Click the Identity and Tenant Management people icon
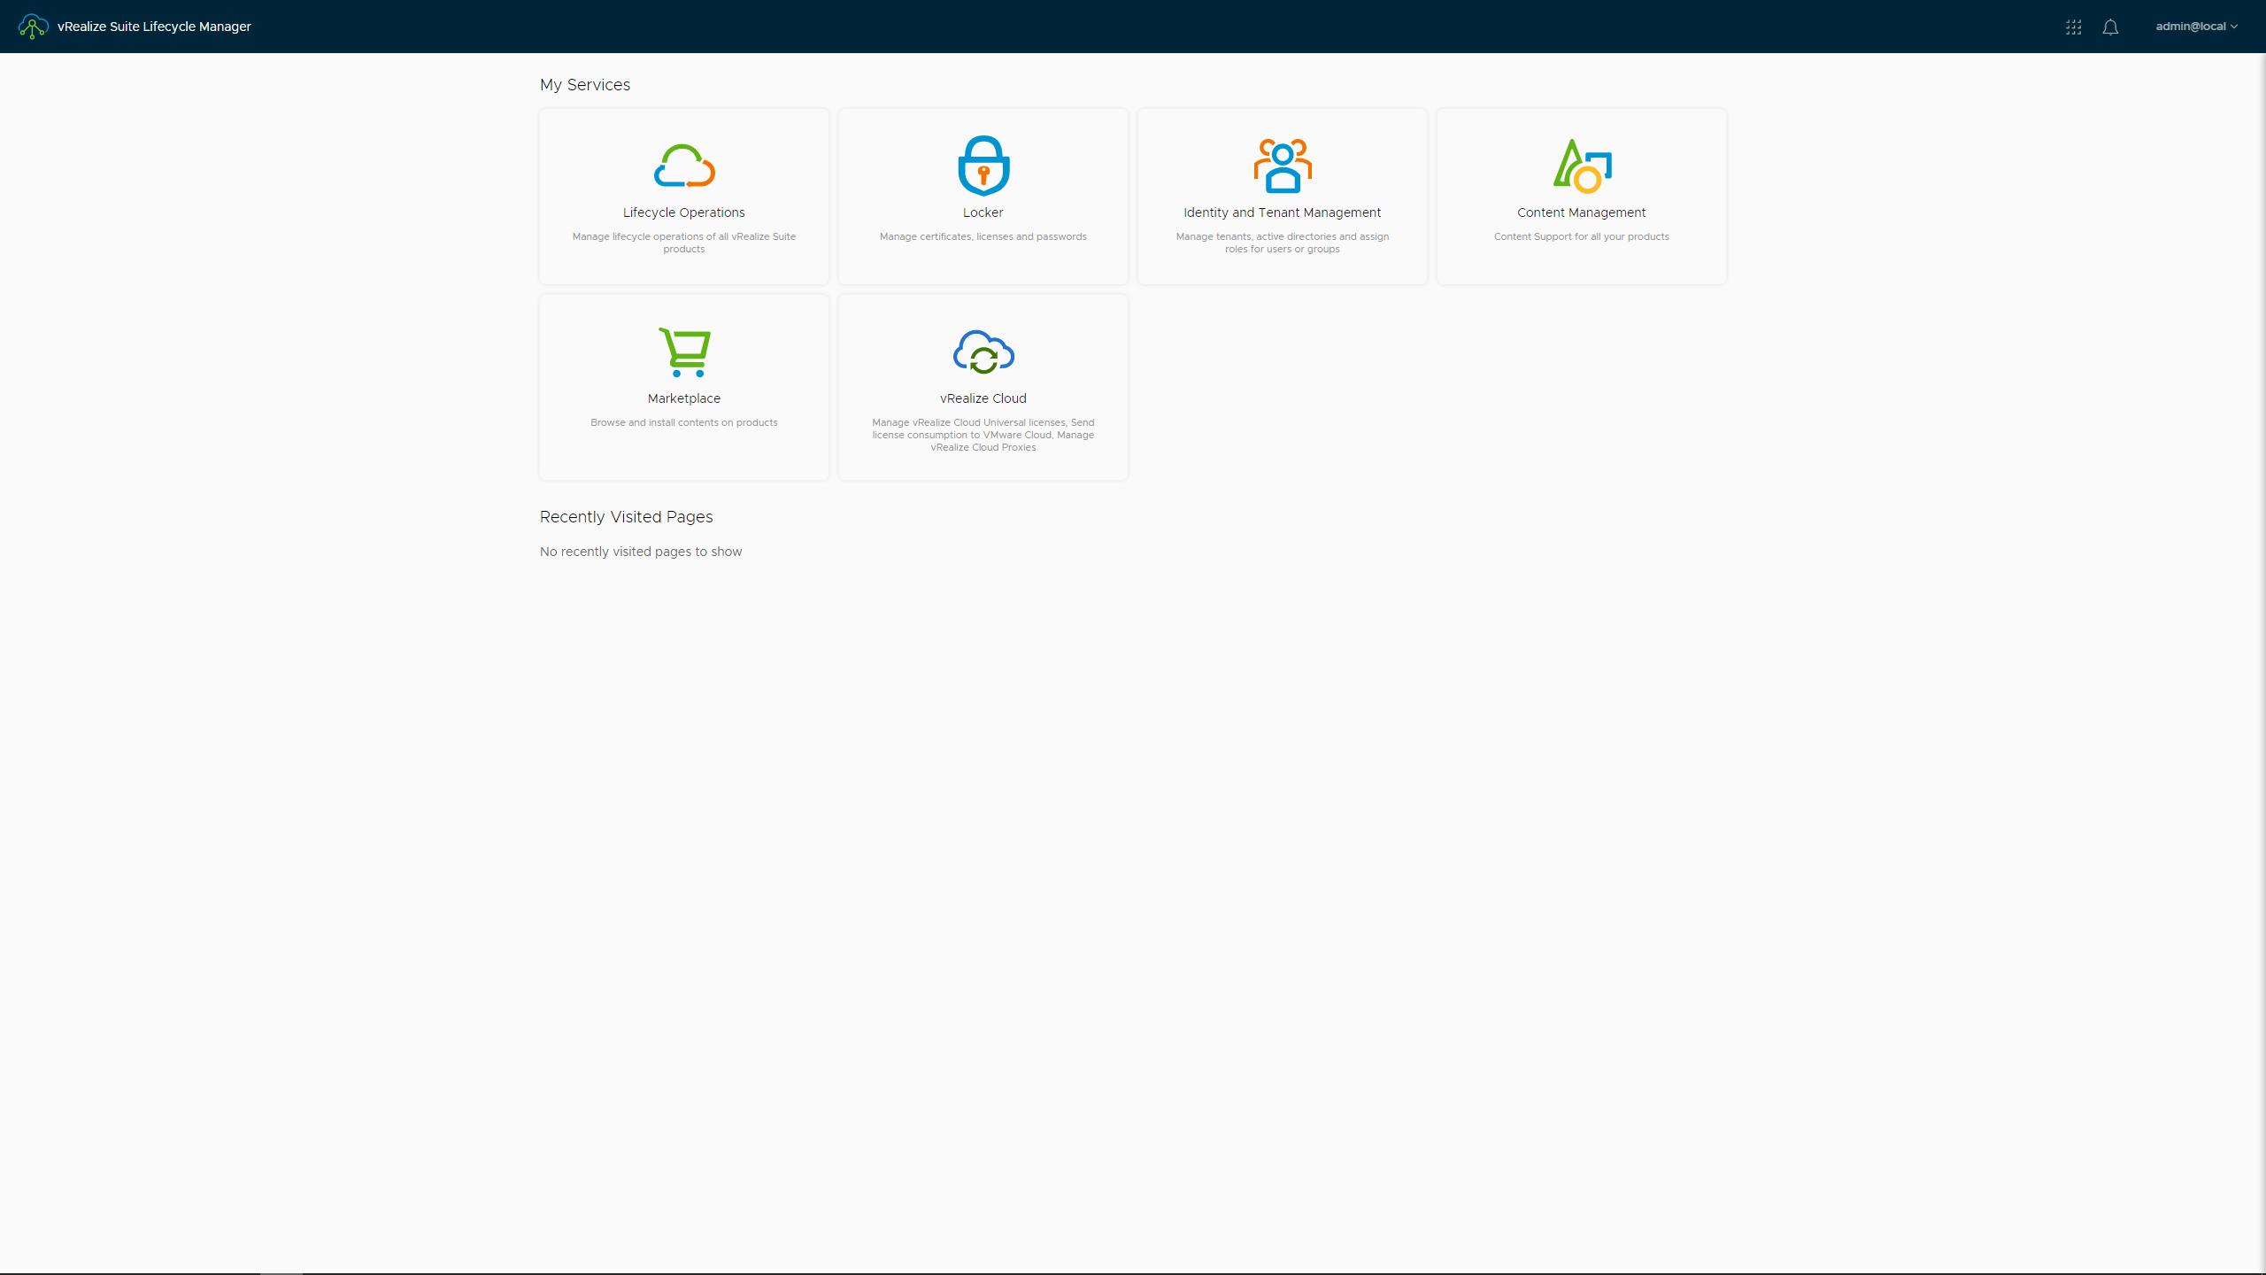 click(x=1283, y=166)
